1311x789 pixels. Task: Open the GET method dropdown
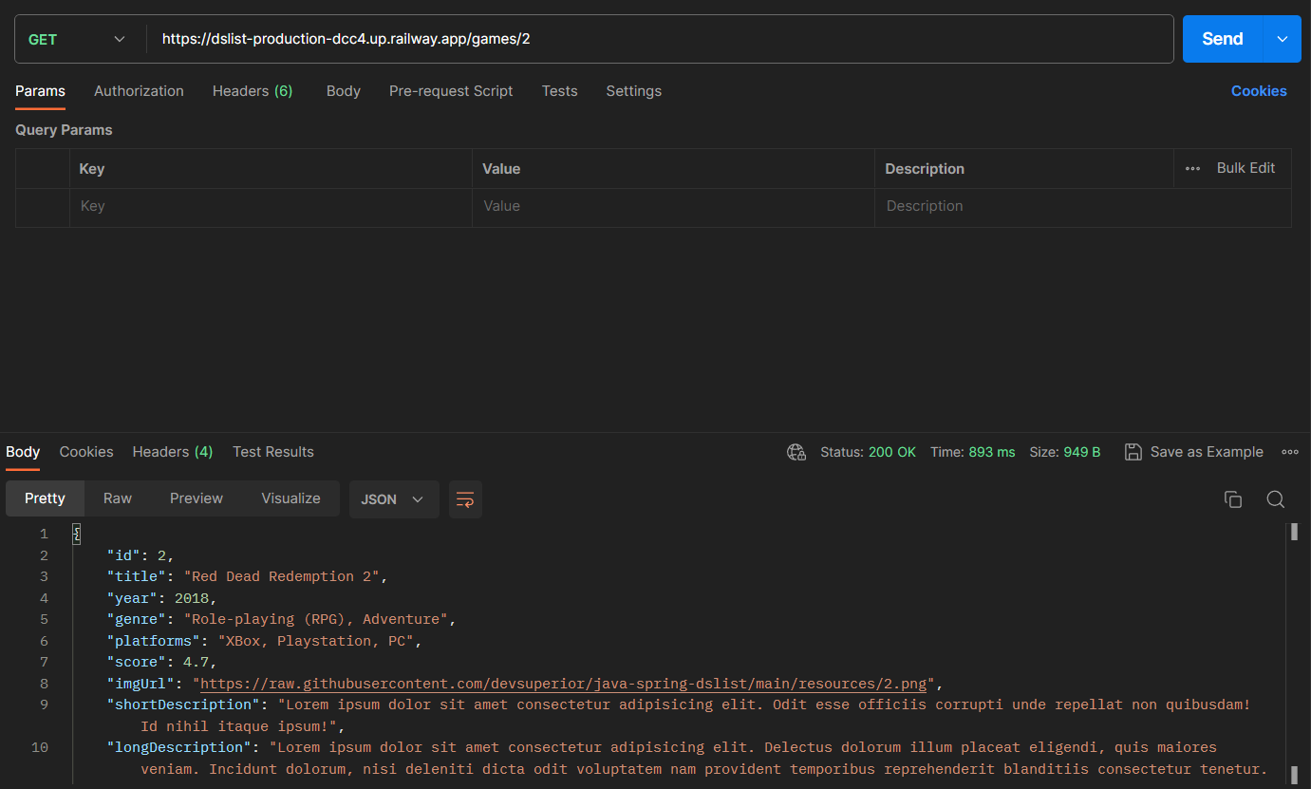[79, 39]
